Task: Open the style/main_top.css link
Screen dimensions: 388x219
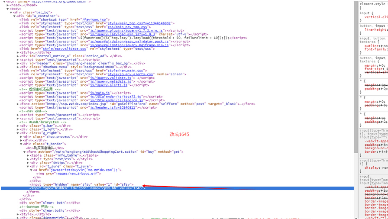Action: [139, 23]
